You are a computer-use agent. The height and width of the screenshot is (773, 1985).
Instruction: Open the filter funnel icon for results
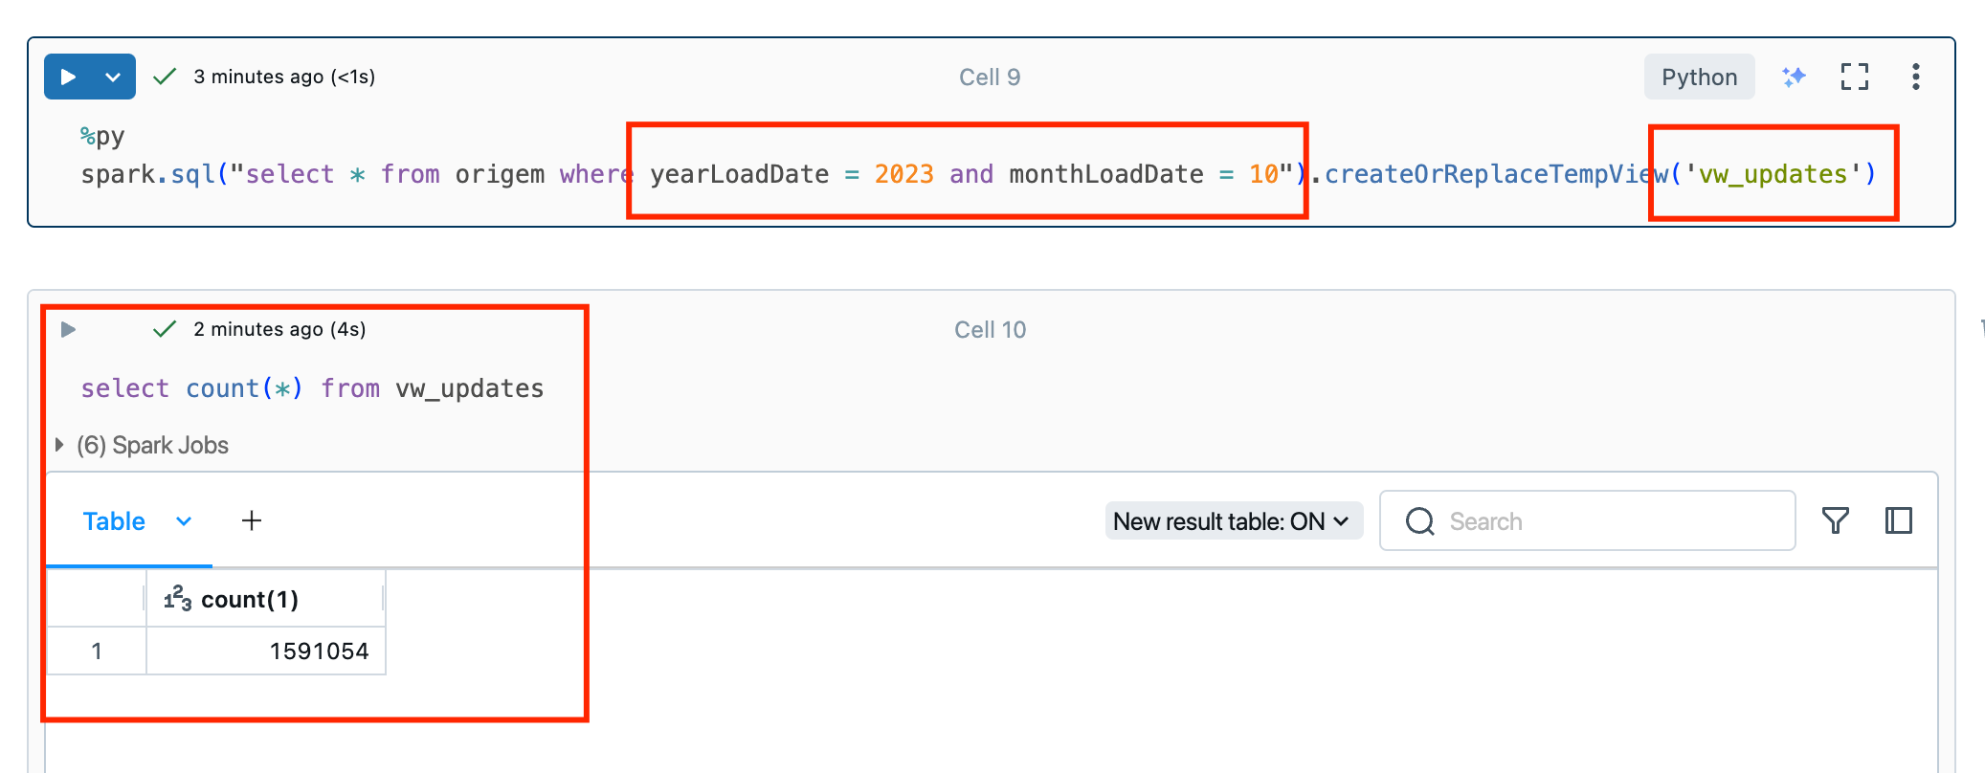(x=1836, y=520)
